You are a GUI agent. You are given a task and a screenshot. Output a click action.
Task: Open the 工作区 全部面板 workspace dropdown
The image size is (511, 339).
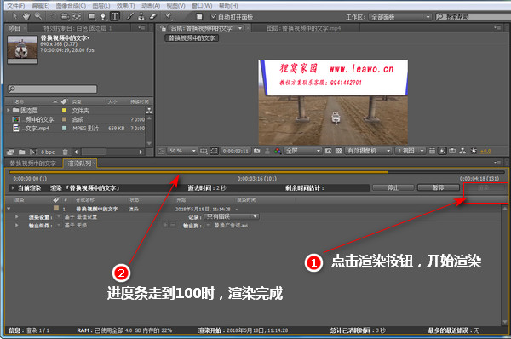(400, 17)
